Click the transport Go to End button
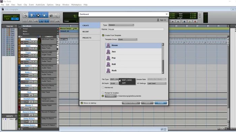Screen dimensions: 236x132 (x=178, y=21)
